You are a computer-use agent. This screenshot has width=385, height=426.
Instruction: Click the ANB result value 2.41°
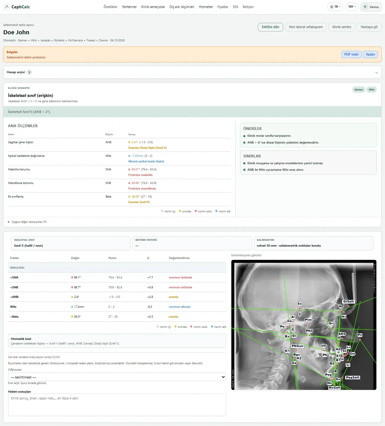135,142
